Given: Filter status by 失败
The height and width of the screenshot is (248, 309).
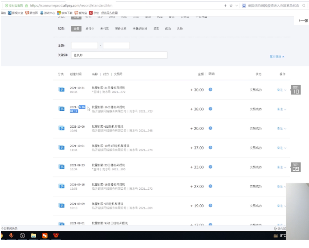Looking at the screenshot, I should click(180, 29).
